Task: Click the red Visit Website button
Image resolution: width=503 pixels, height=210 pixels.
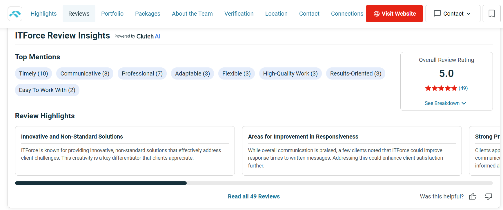Action: 394,14
